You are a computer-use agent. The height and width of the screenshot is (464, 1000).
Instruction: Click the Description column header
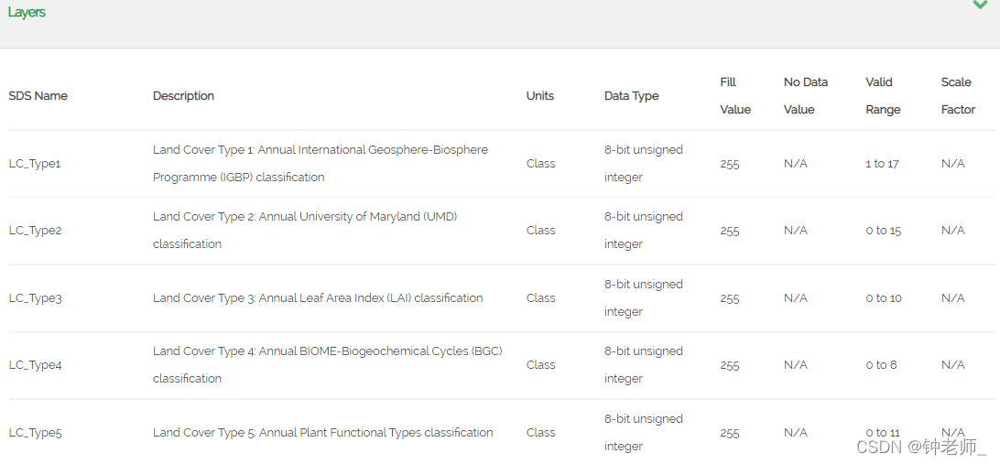183,96
